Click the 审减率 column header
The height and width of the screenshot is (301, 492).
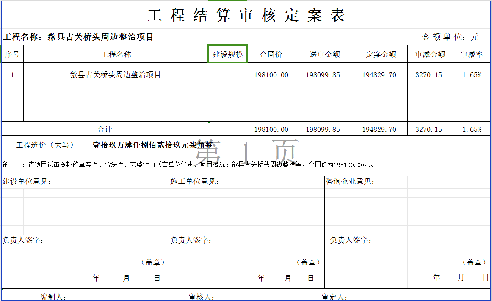pos(471,55)
